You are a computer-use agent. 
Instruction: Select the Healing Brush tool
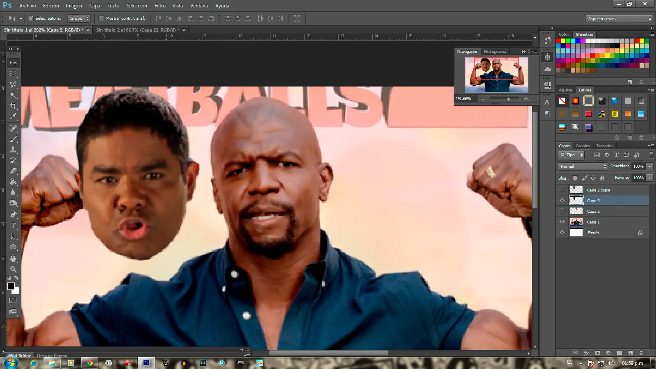pos(13,128)
